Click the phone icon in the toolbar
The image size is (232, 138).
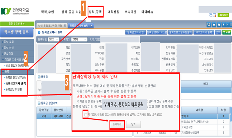(x=209, y=25)
